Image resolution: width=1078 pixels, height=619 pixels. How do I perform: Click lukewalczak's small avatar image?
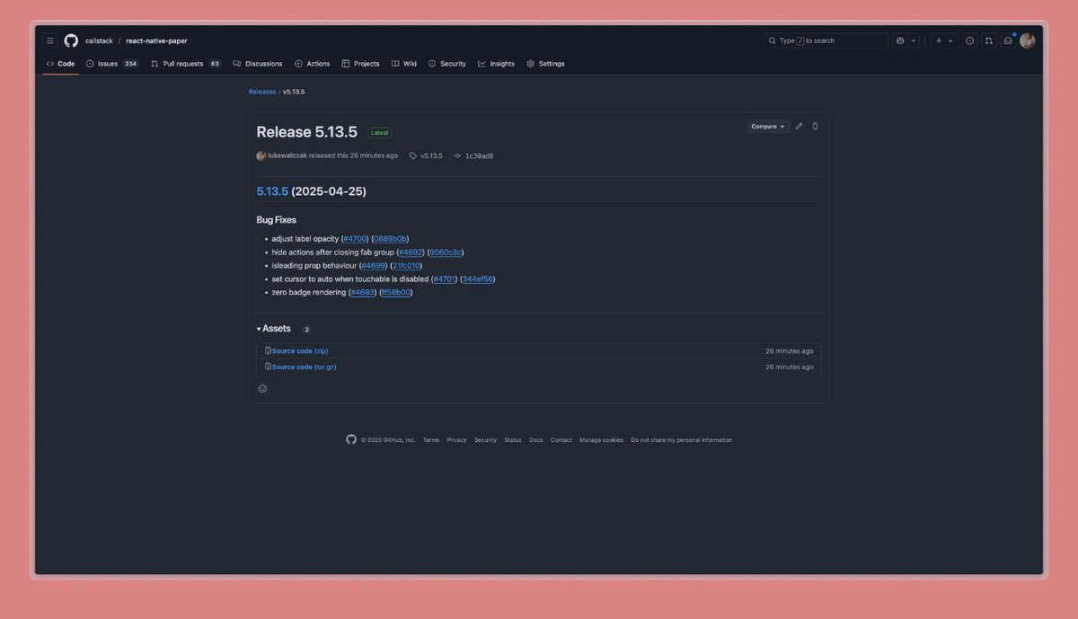261,155
